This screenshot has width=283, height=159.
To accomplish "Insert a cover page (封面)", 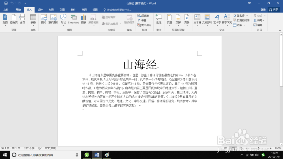I will [5, 20].
